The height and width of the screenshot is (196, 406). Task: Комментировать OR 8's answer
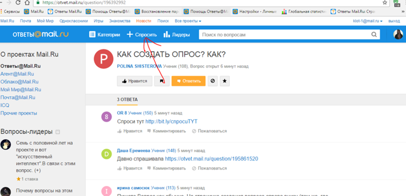[166, 131]
